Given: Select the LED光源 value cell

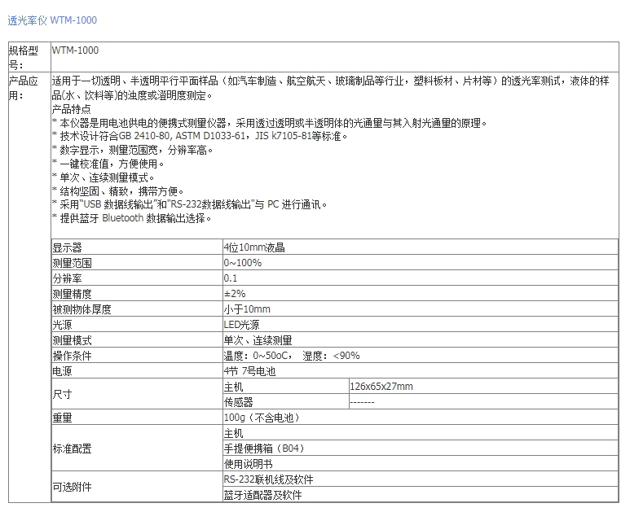Looking at the screenshot, I should 240,325.
